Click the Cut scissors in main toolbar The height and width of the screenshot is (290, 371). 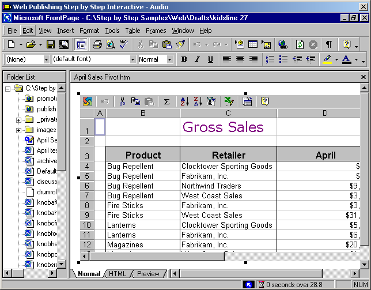click(x=141, y=44)
